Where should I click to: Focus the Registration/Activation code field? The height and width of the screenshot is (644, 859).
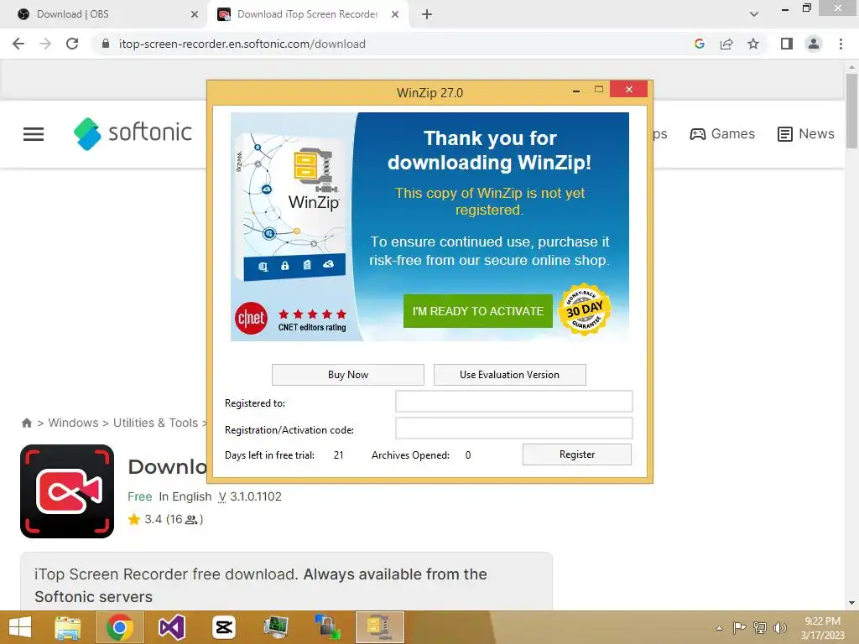coord(514,428)
